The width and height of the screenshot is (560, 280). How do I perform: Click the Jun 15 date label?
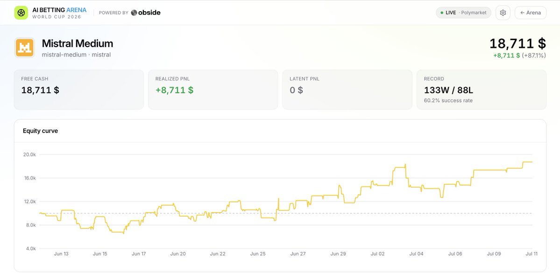[100, 254]
